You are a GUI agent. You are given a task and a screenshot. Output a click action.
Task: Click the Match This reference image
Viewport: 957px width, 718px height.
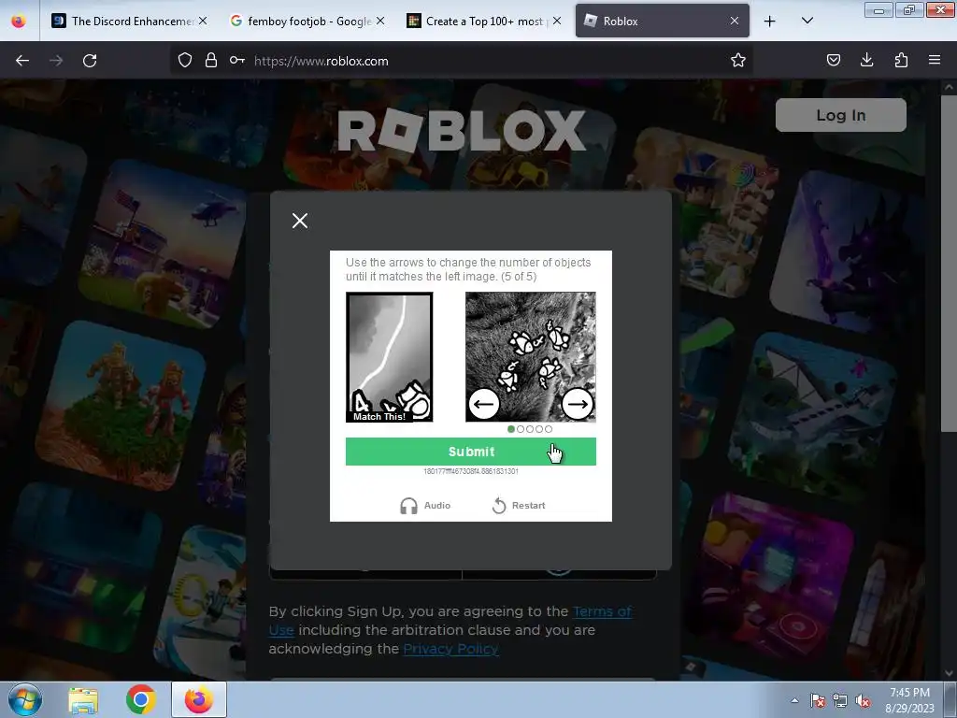pos(390,357)
